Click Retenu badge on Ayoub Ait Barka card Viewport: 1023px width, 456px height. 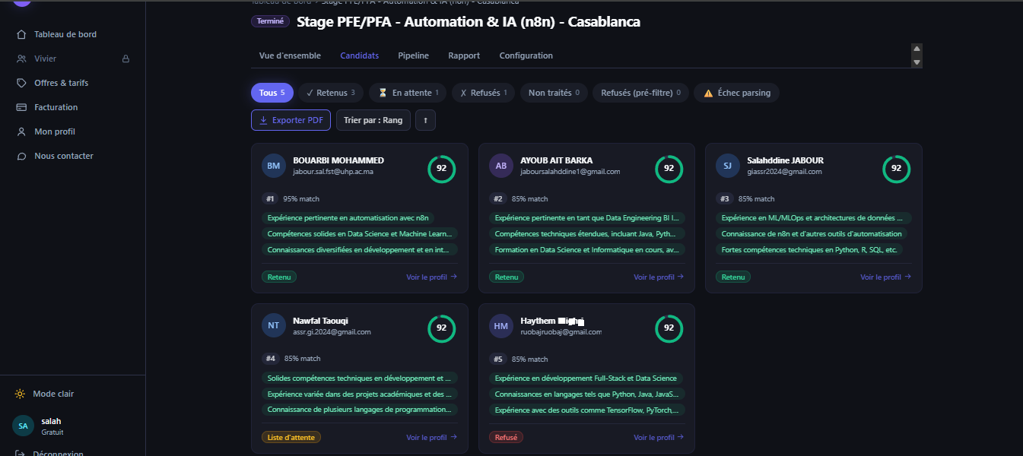[x=507, y=277]
